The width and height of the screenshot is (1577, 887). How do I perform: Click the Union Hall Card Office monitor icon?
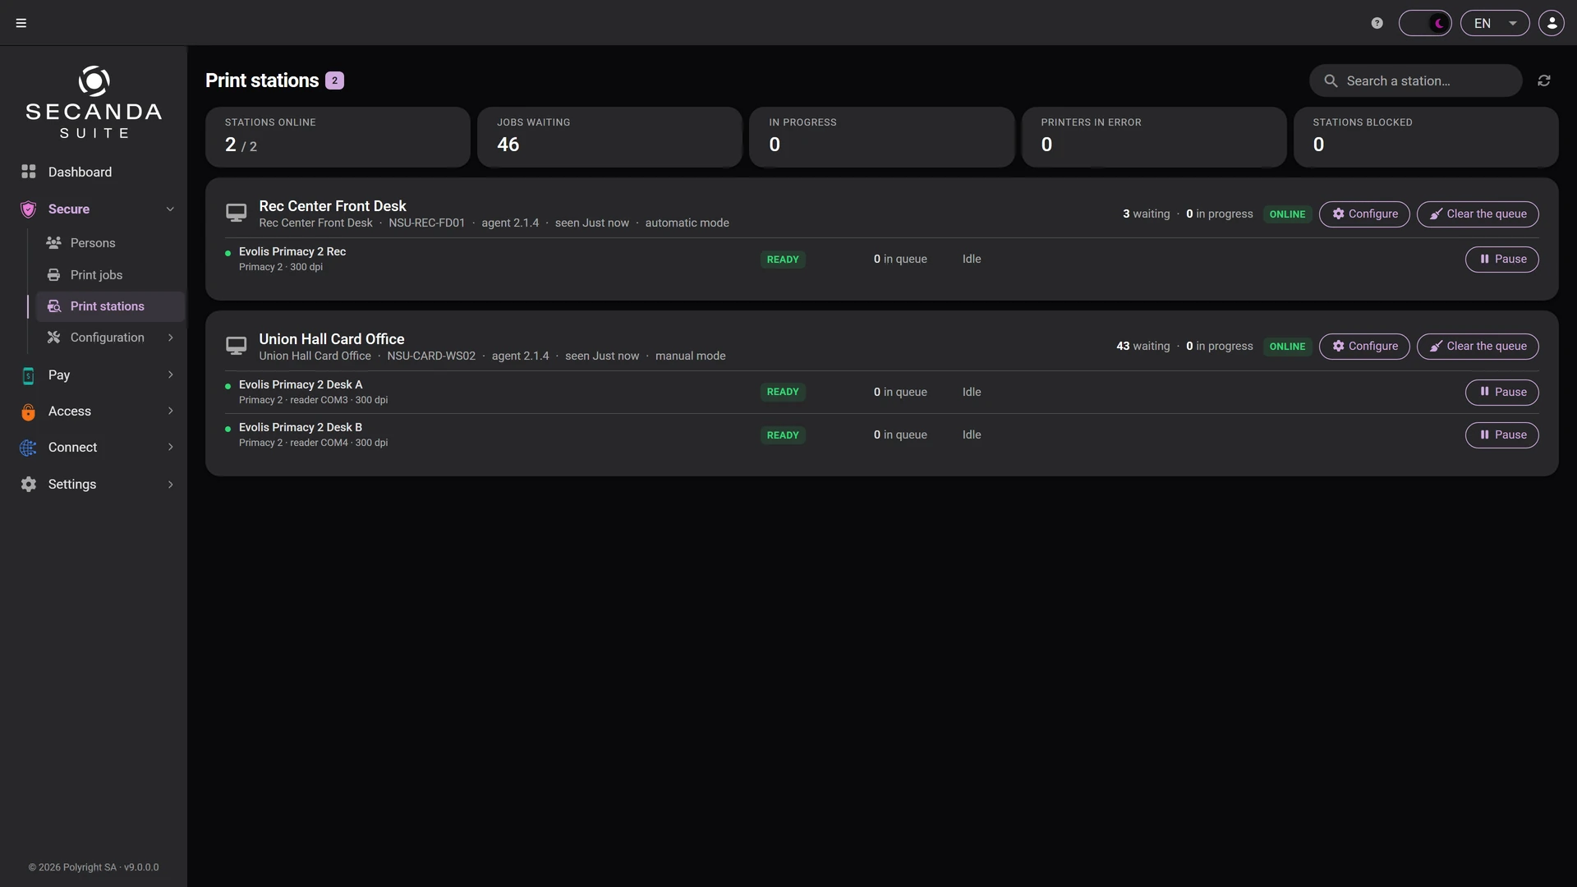[x=236, y=347]
